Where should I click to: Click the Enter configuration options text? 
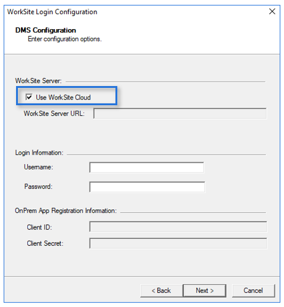click(65, 39)
